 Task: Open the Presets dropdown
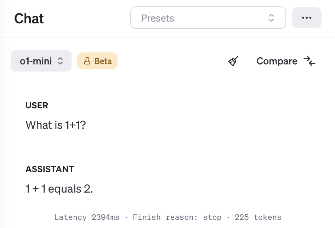click(x=208, y=18)
